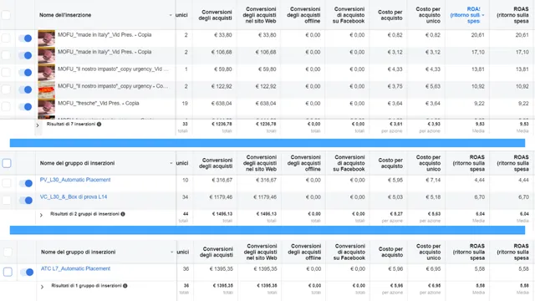535x301 pixels.
Task: Open the Nome dell'inserzione column dropdown arrow
Action: (171, 15)
